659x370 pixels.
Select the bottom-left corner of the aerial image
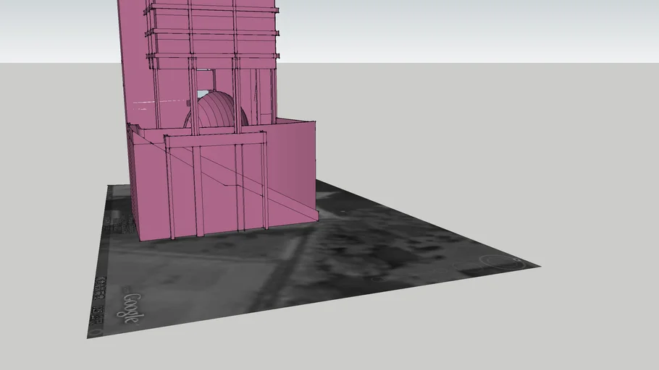pyautogui.click(x=90, y=335)
